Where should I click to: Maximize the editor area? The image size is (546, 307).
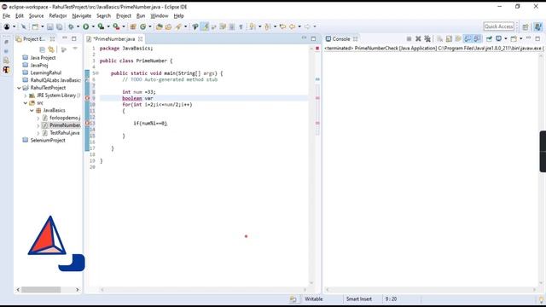click(313, 38)
